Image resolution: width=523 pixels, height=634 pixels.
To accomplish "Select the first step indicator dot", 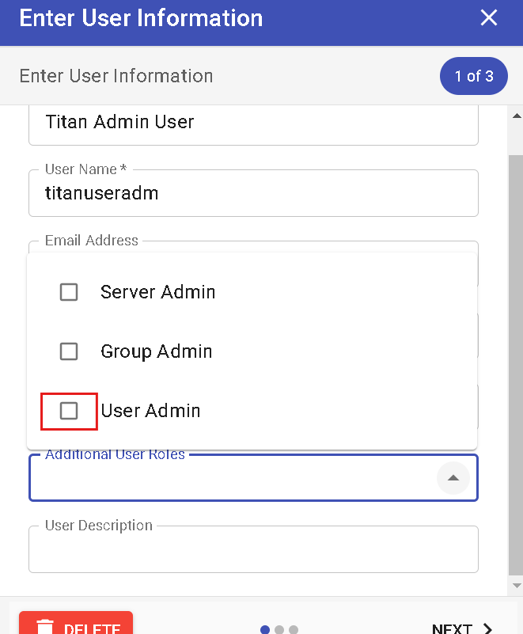I will coord(265,630).
